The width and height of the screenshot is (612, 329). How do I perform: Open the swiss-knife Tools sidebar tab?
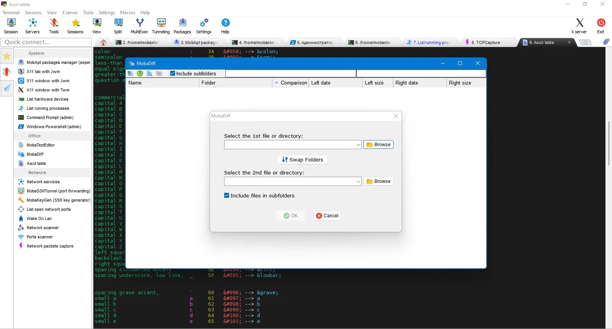coord(7,72)
